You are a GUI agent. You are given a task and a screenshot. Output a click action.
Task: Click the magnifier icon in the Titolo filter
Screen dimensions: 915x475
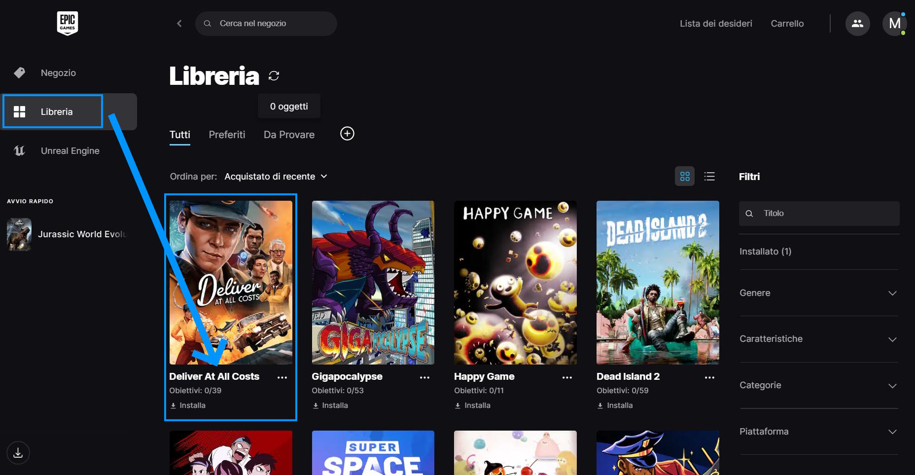(x=749, y=214)
